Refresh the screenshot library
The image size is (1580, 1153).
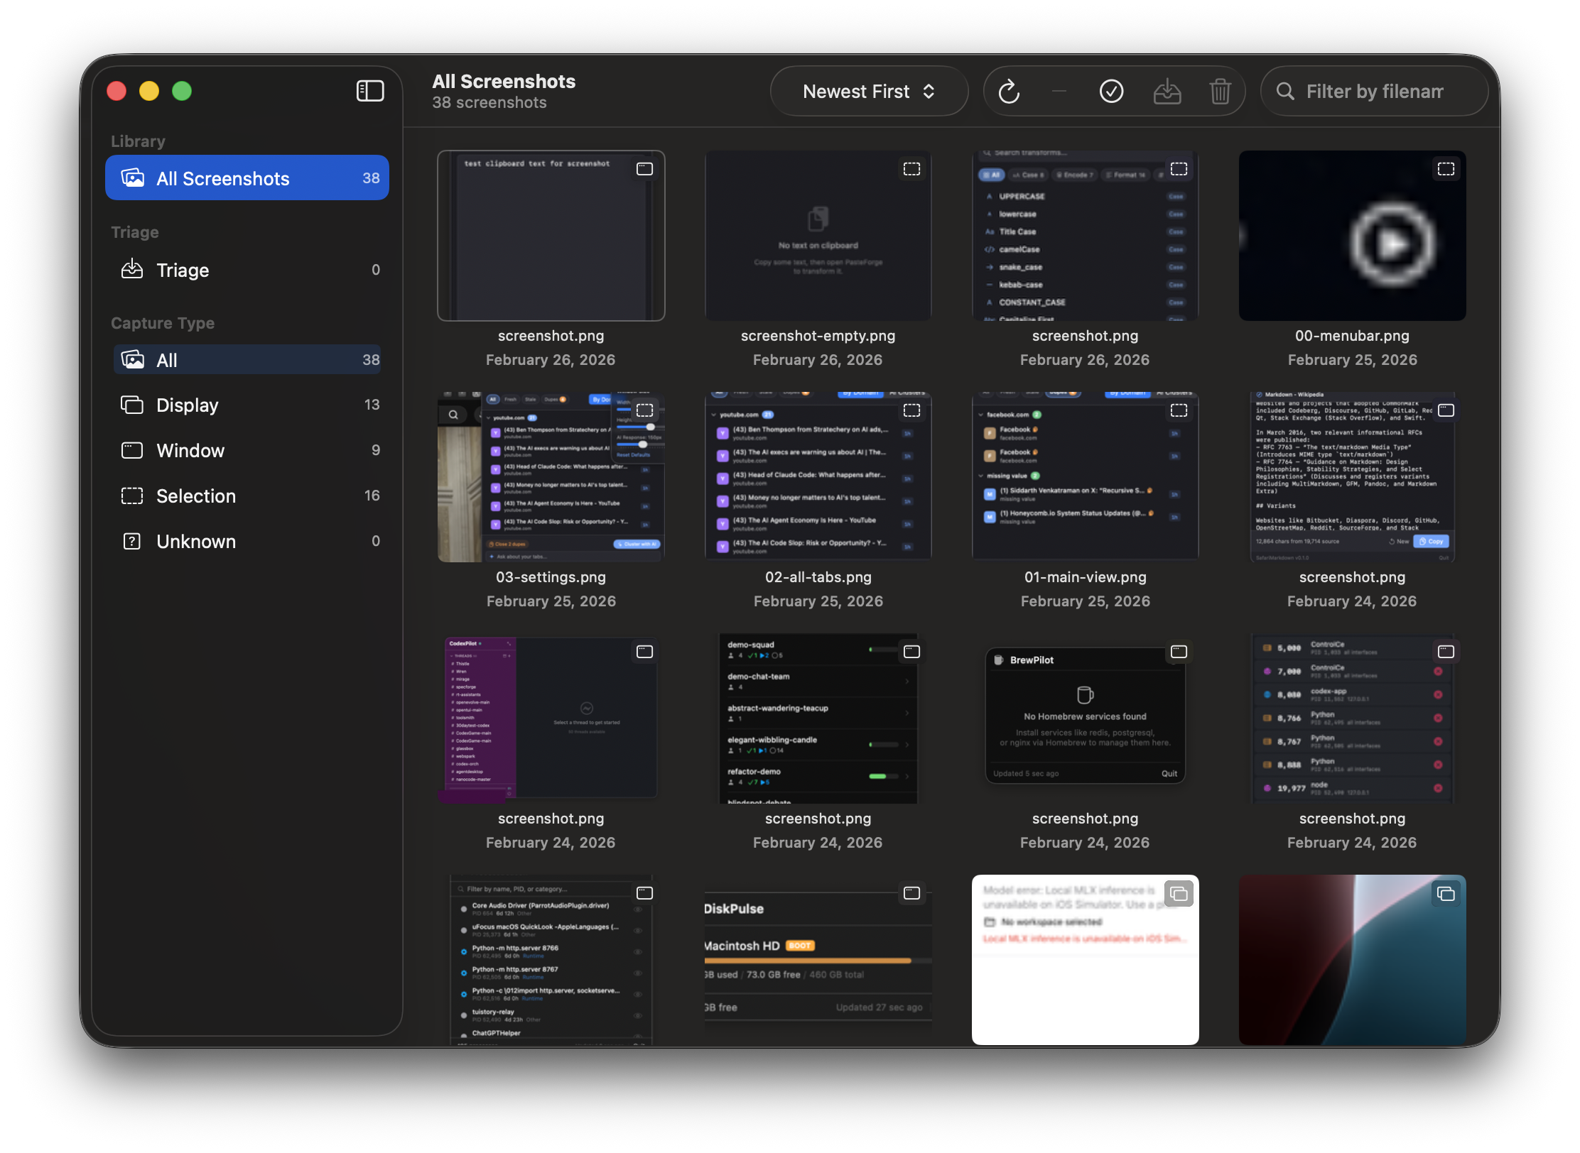pyautogui.click(x=1010, y=91)
